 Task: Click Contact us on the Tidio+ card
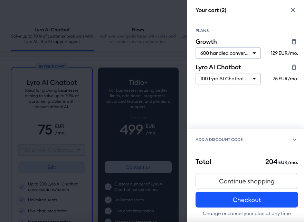tap(138, 167)
